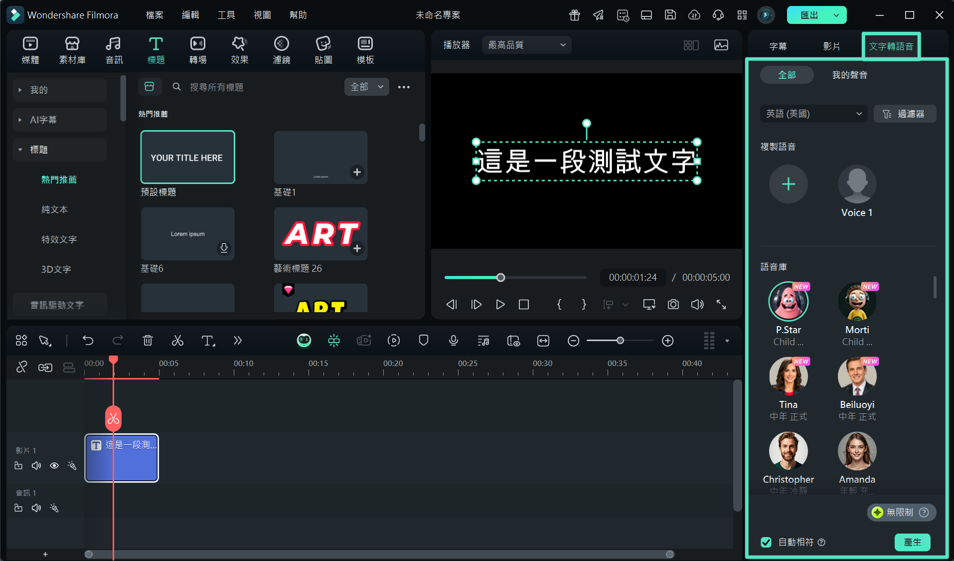The height and width of the screenshot is (561, 954).
Task: Click the text tool in timeline toolbar
Action: tap(208, 341)
